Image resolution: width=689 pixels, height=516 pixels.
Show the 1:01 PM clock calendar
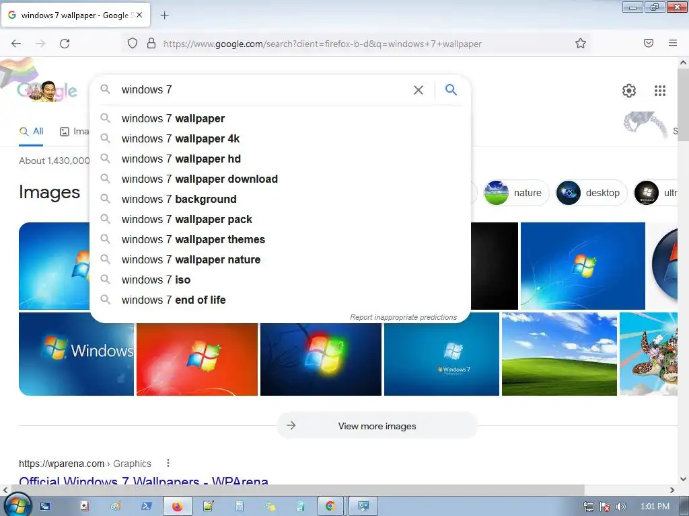click(x=655, y=507)
